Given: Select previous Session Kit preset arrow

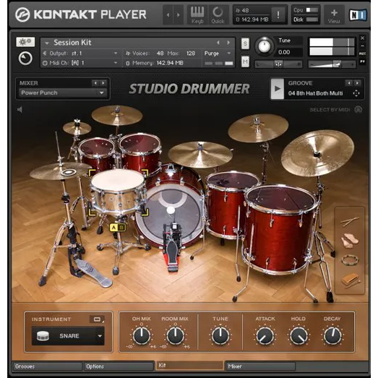Looking at the screenshot, I should tap(218, 43).
